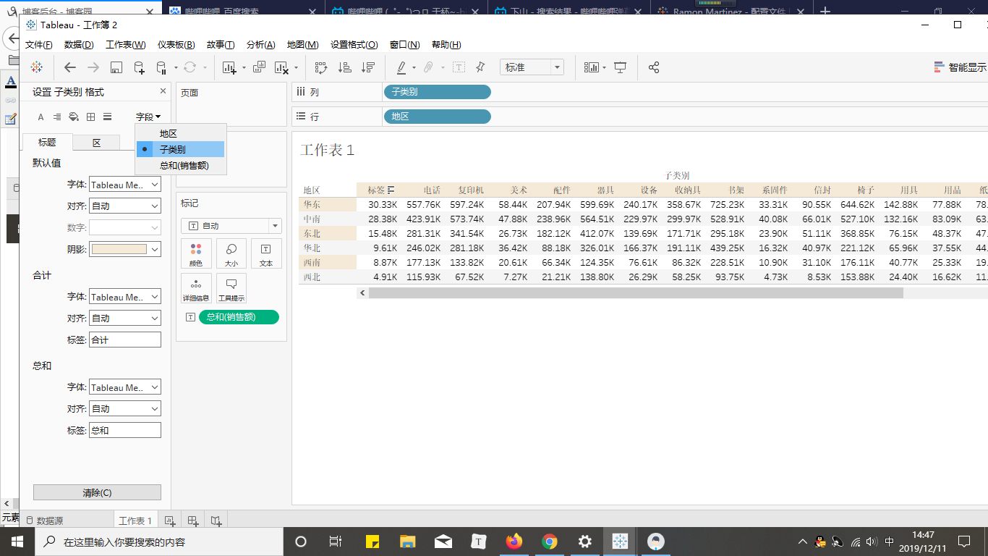988x556 pixels.
Task: Fix axis with the pin icon
Action: click(x=480, y=67)
